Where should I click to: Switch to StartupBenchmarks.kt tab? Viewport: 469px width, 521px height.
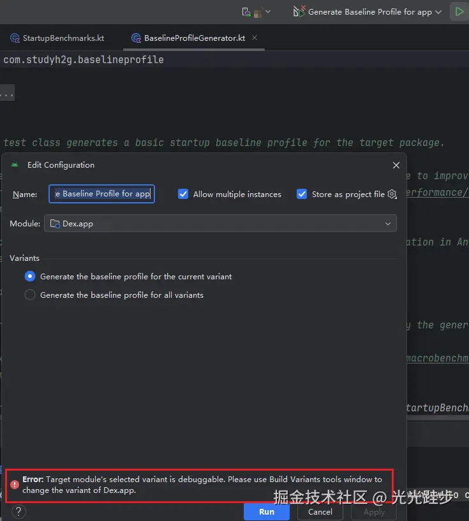tap(57, 38)
